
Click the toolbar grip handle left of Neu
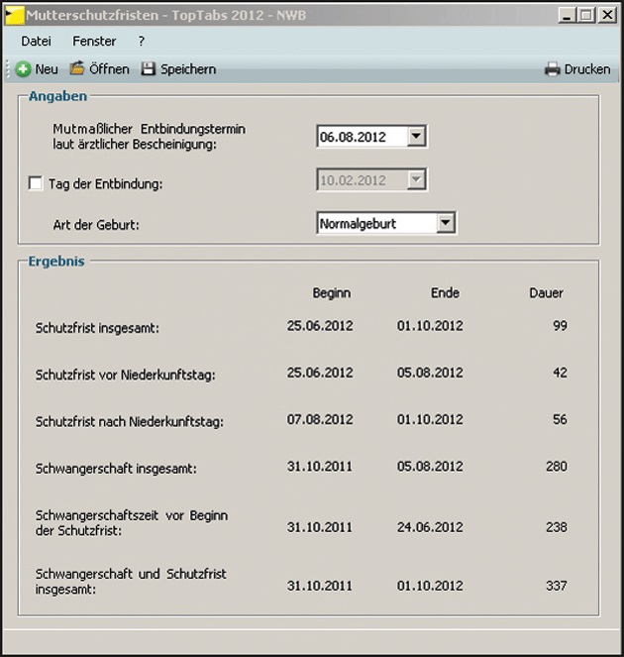tap(8, 69)
